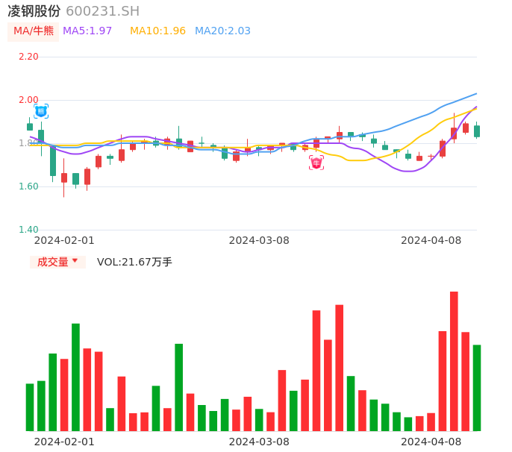
Task: Click the MA20:2.03 legend label
Action: [x=222, y=31]
